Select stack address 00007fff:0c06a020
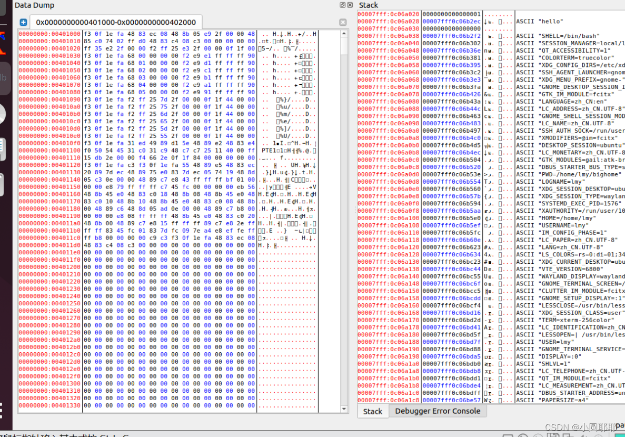625x437 pixels. click(389, 14)
